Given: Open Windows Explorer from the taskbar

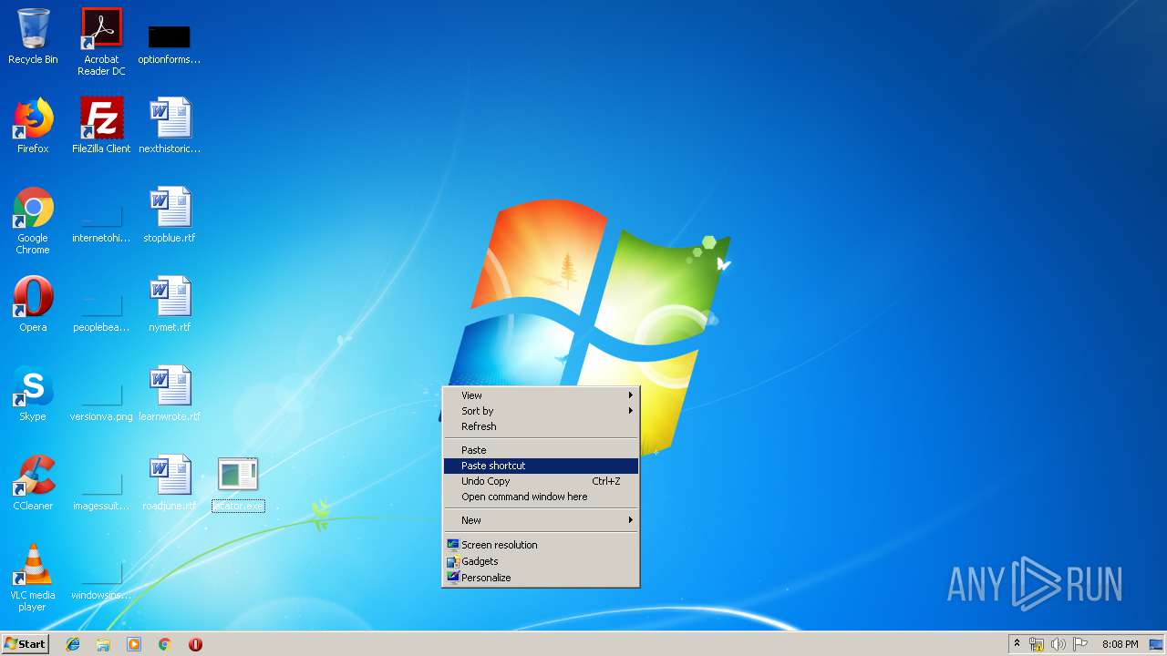Looking at the screenshot, I should 103,644.
